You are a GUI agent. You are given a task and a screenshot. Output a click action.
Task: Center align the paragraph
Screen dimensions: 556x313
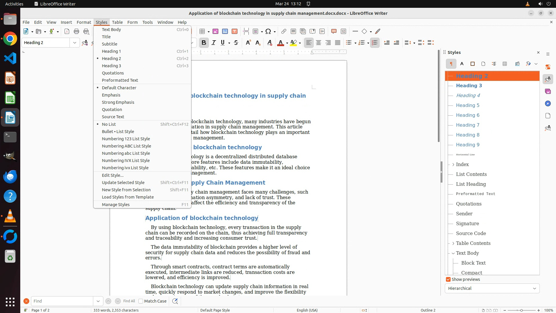tap(319, 43)
